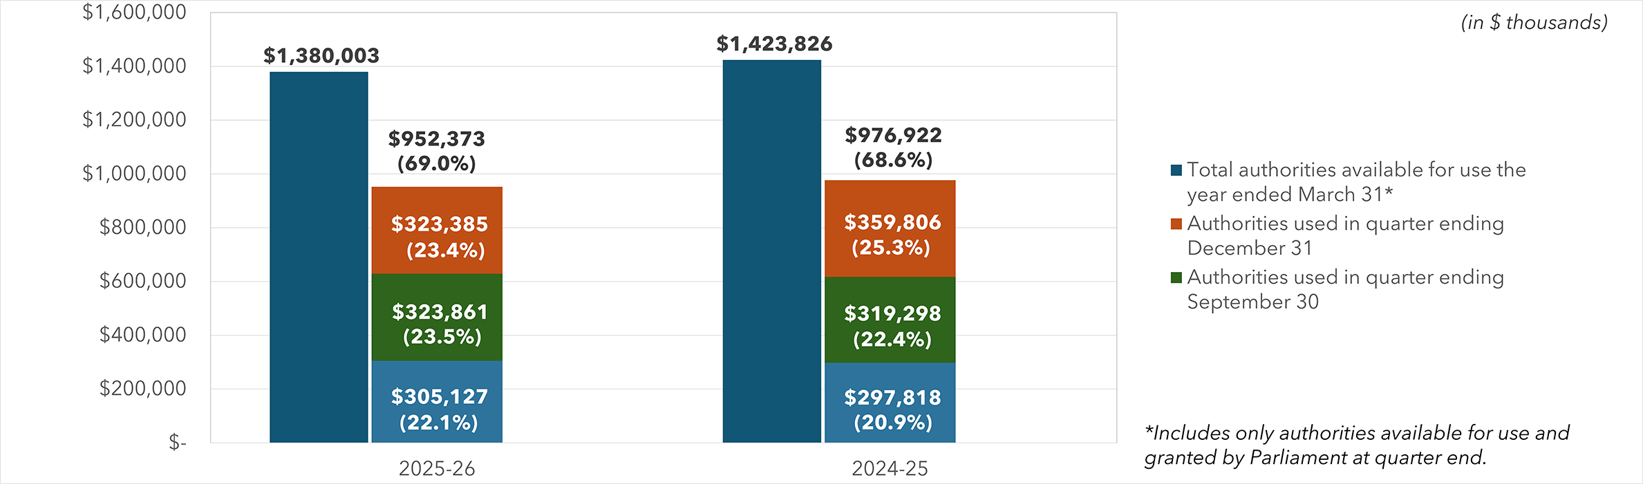Click the orange $323,385 bar segment

[x=437, y=230]
